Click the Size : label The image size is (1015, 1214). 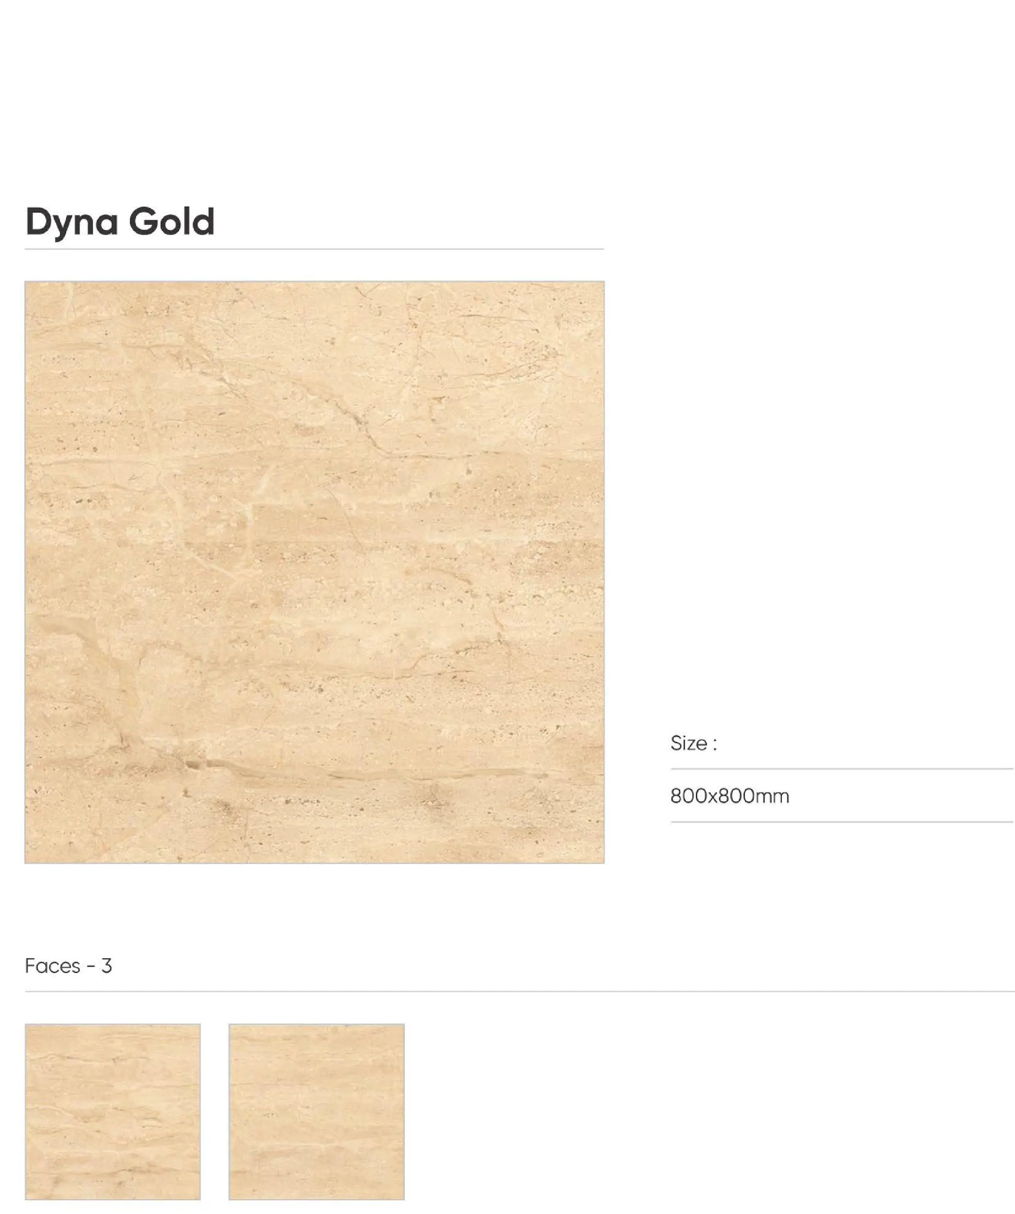point(694,744)
